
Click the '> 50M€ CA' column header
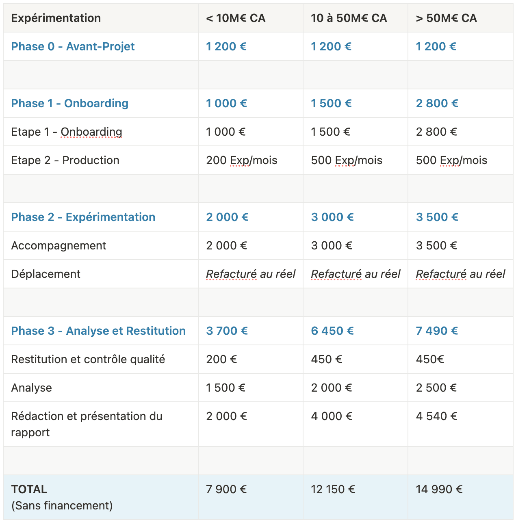[x=447, y=18]
